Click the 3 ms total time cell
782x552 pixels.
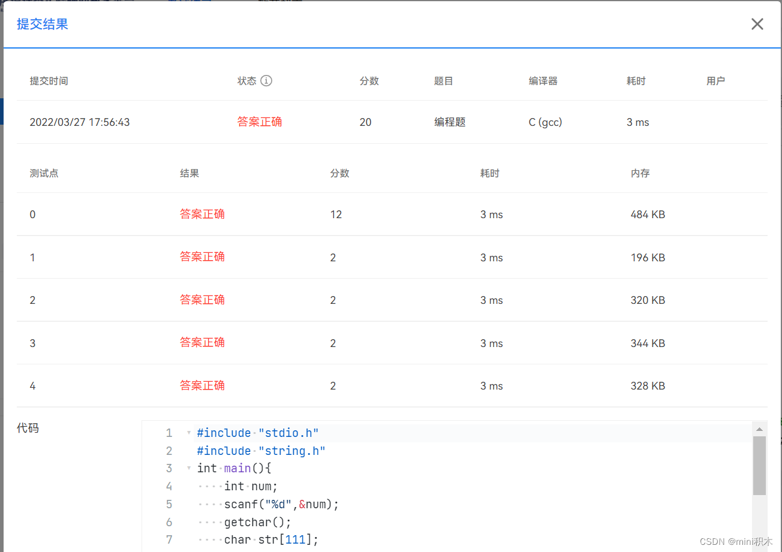coord(637,122)
